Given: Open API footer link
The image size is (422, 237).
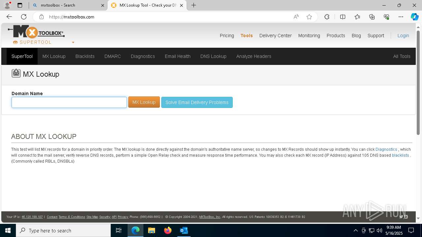Looking at the screenshot, I should coord(114,217).
